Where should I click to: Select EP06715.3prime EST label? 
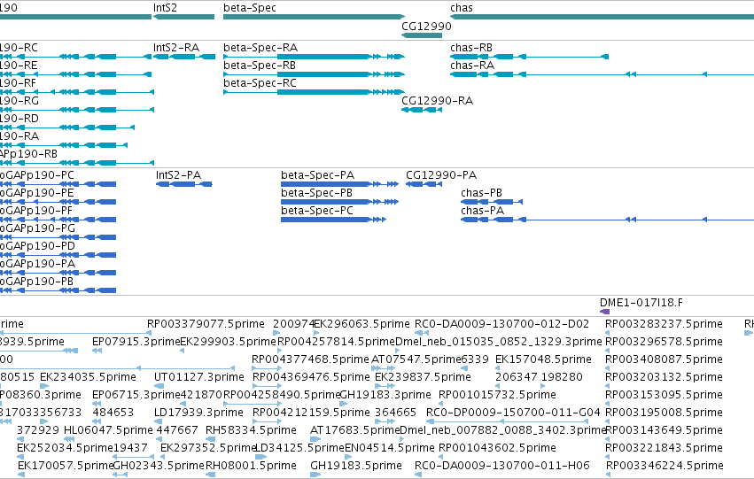pyautogui.click(x=136, y=395)
